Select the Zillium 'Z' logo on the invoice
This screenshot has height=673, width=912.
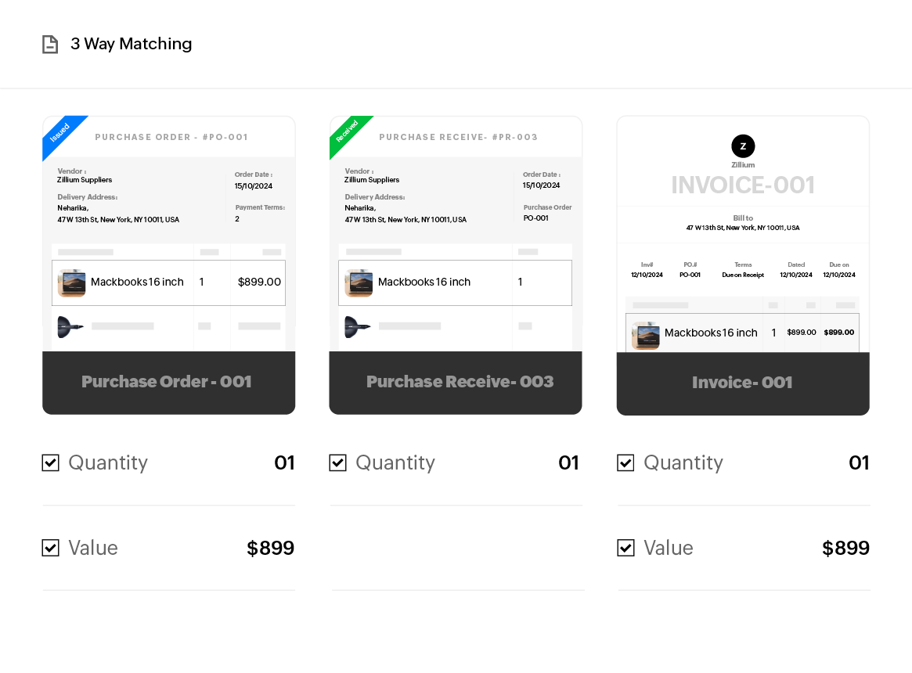tap(742, 146)
